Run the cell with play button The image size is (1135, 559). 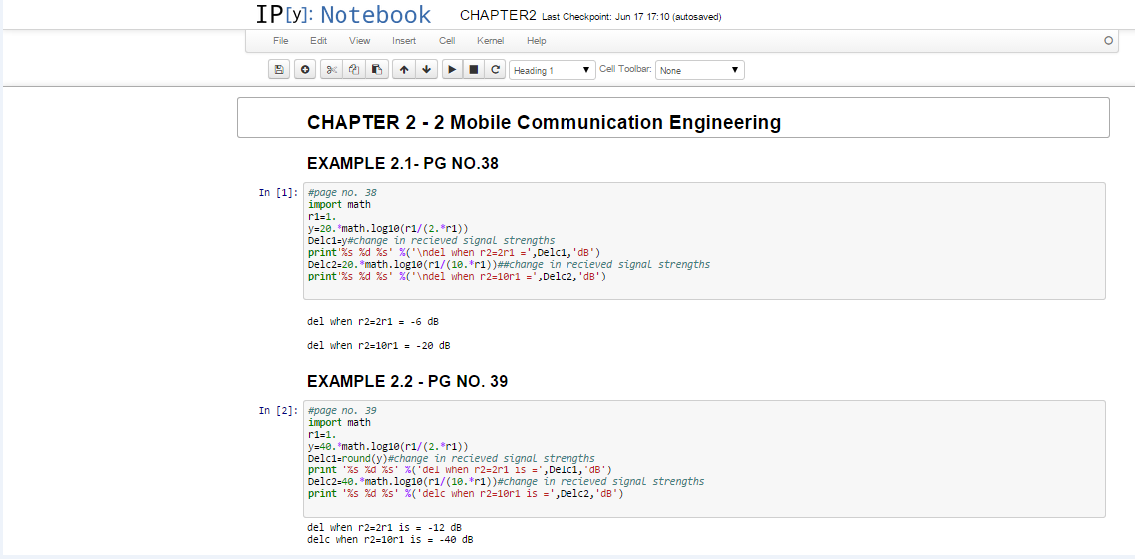click(x=451, y=70)
